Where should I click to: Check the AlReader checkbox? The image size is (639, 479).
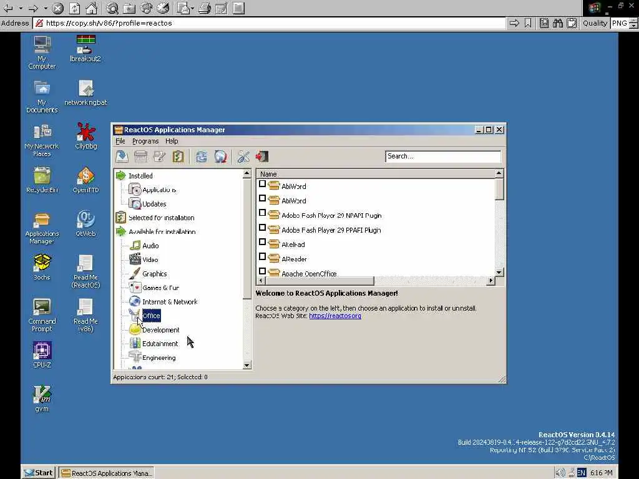point(263,256)
